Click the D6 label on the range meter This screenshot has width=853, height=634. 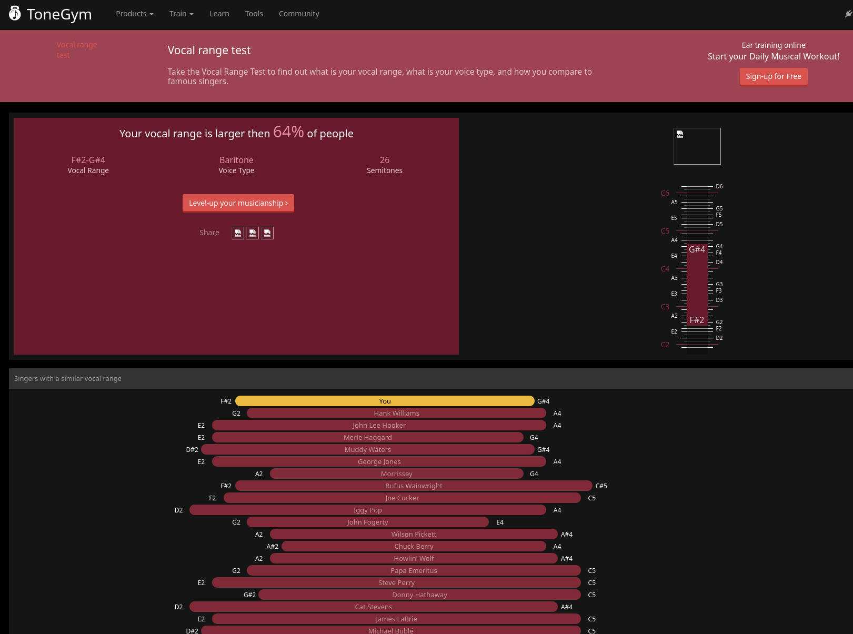pos(719,186)
